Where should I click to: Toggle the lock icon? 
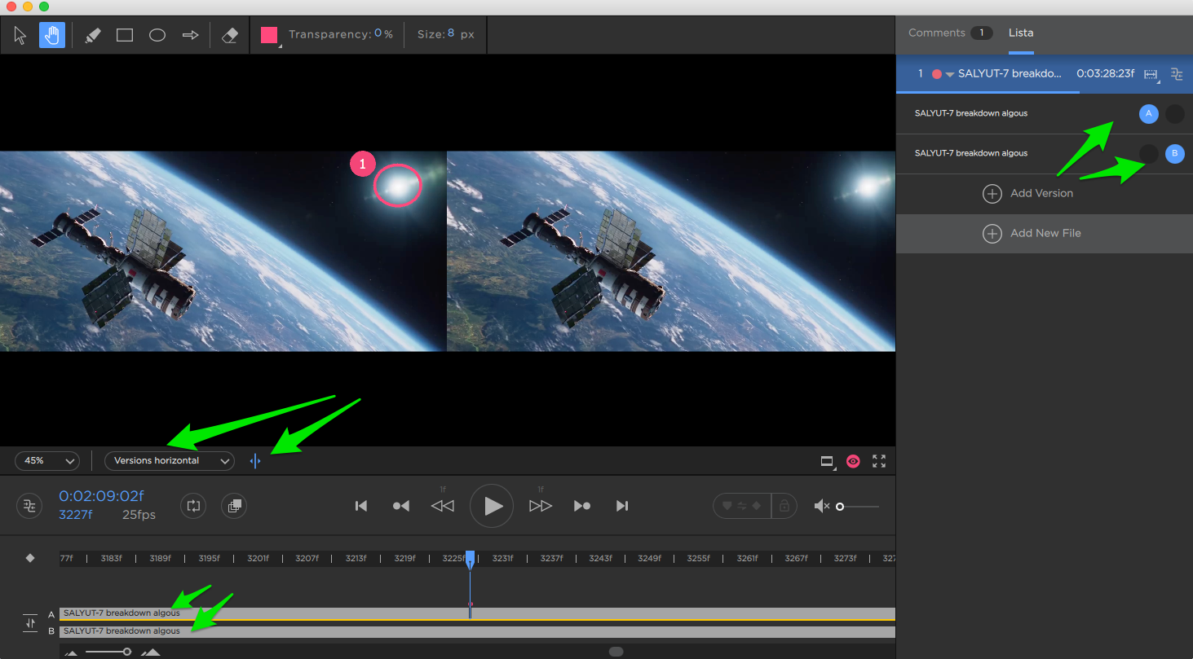point(784,506)
